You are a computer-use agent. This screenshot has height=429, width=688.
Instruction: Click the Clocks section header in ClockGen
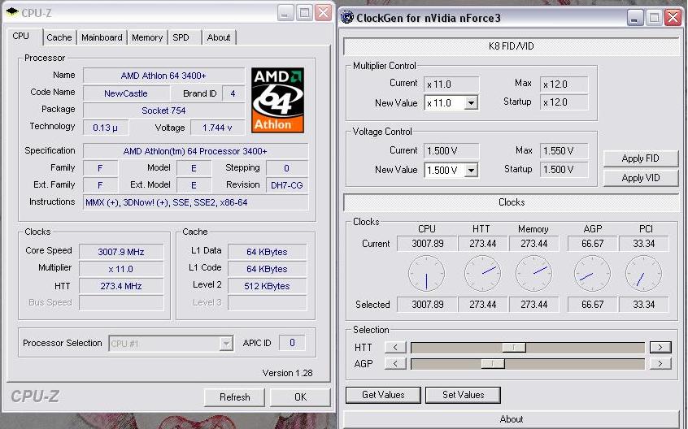coord(512,202)
